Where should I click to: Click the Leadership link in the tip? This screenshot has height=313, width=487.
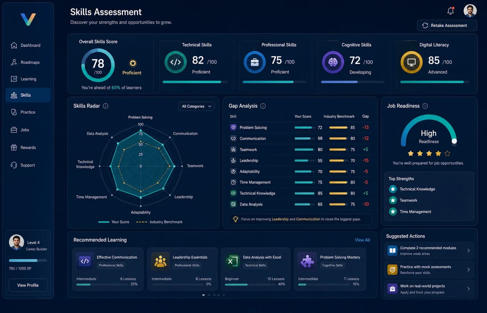[280, 219]
